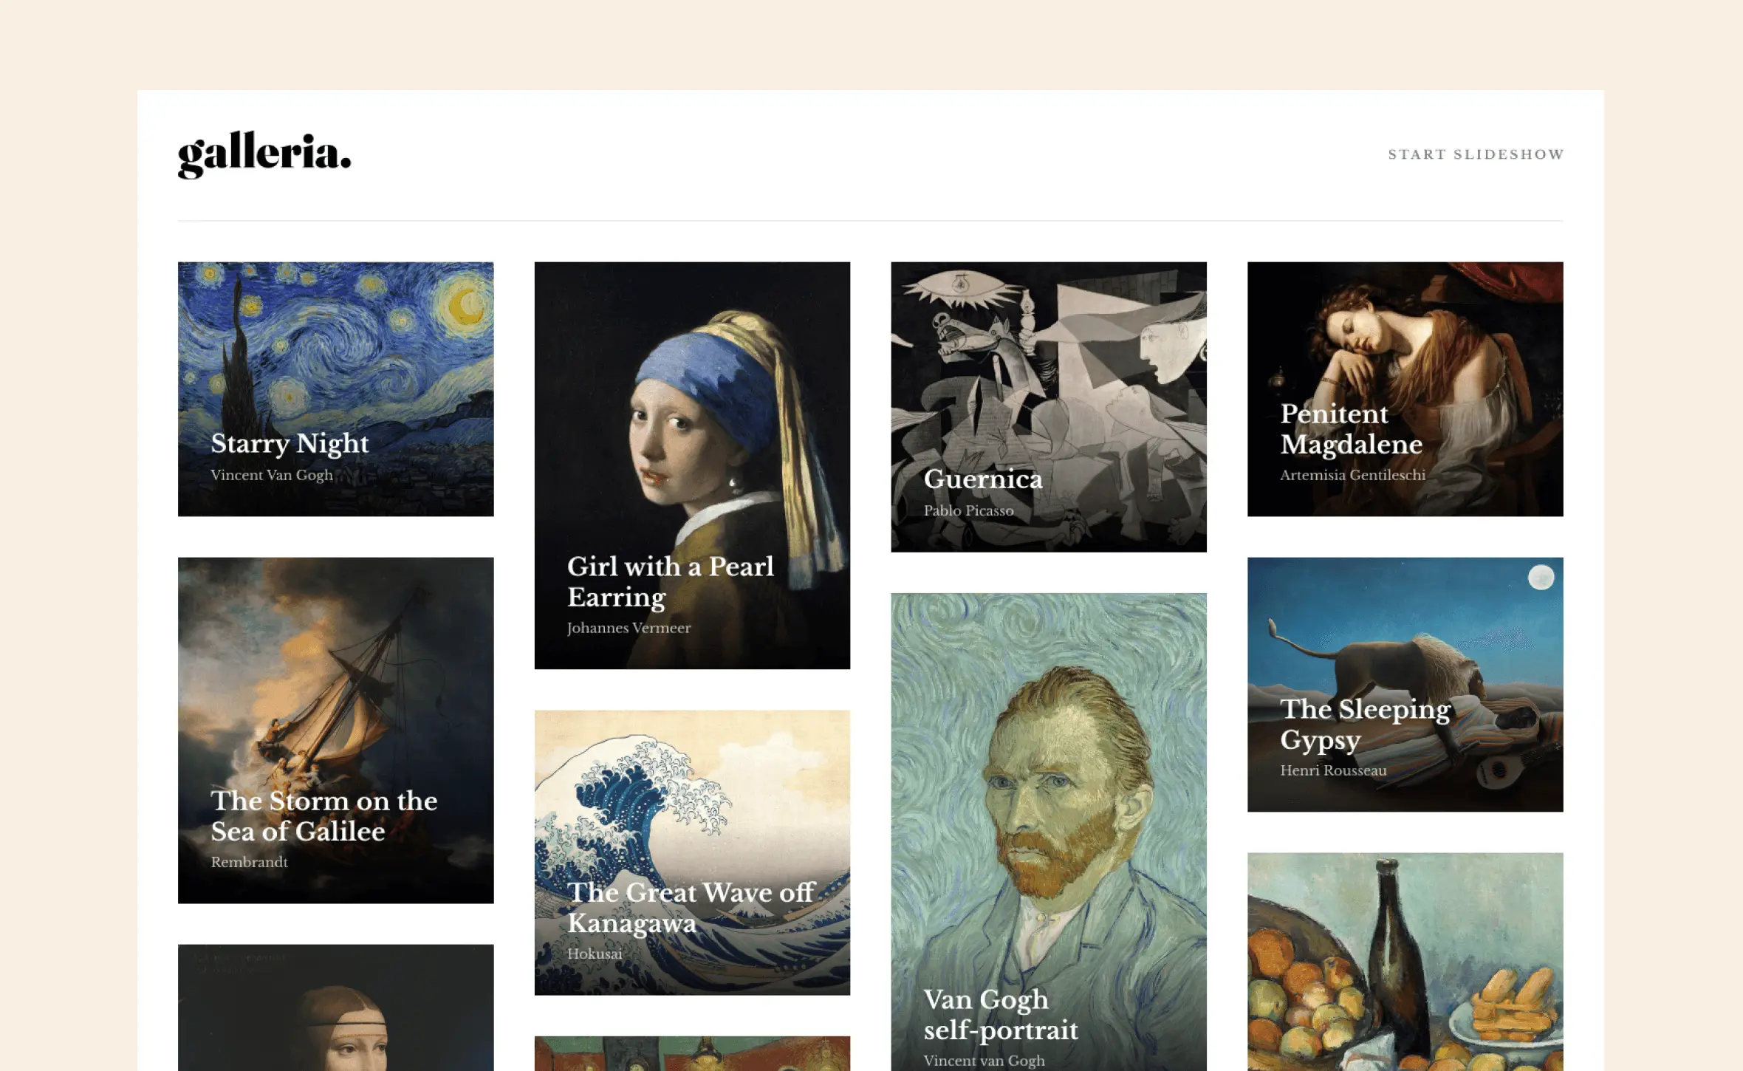Click the Starry Night title text
Screen dimensions: 1743x1071
290,443
